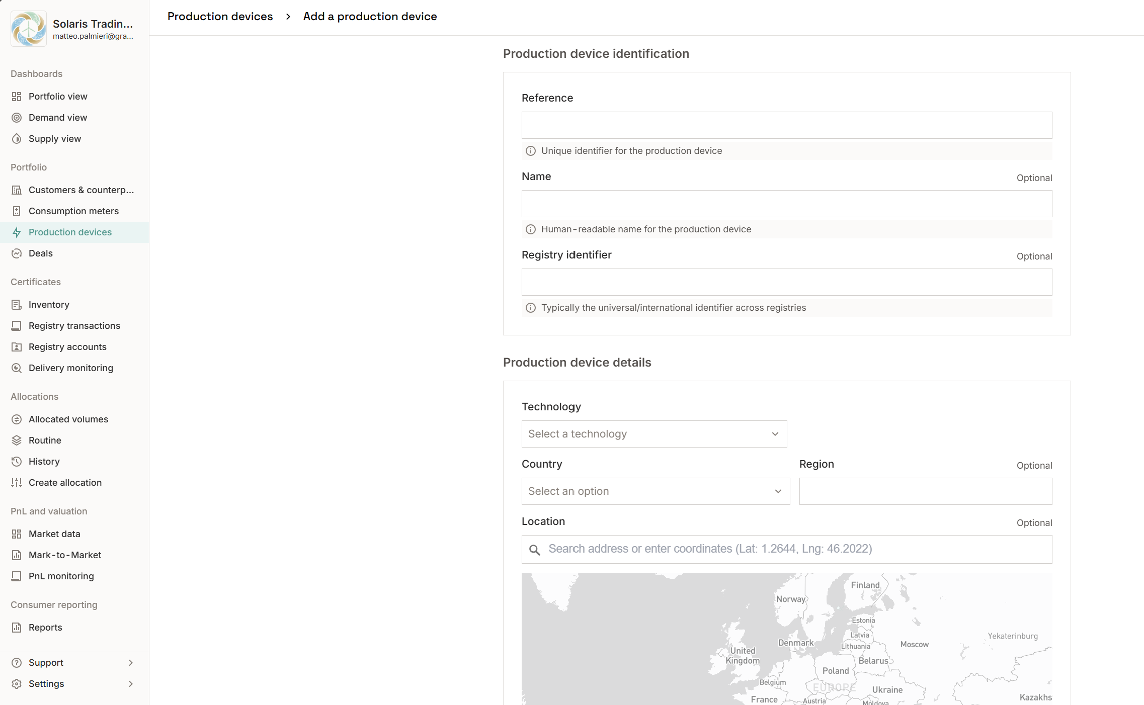The height and width of the screenshot is (705, 1144).
Task: Click the History clock icon
Action: (17, 462)
